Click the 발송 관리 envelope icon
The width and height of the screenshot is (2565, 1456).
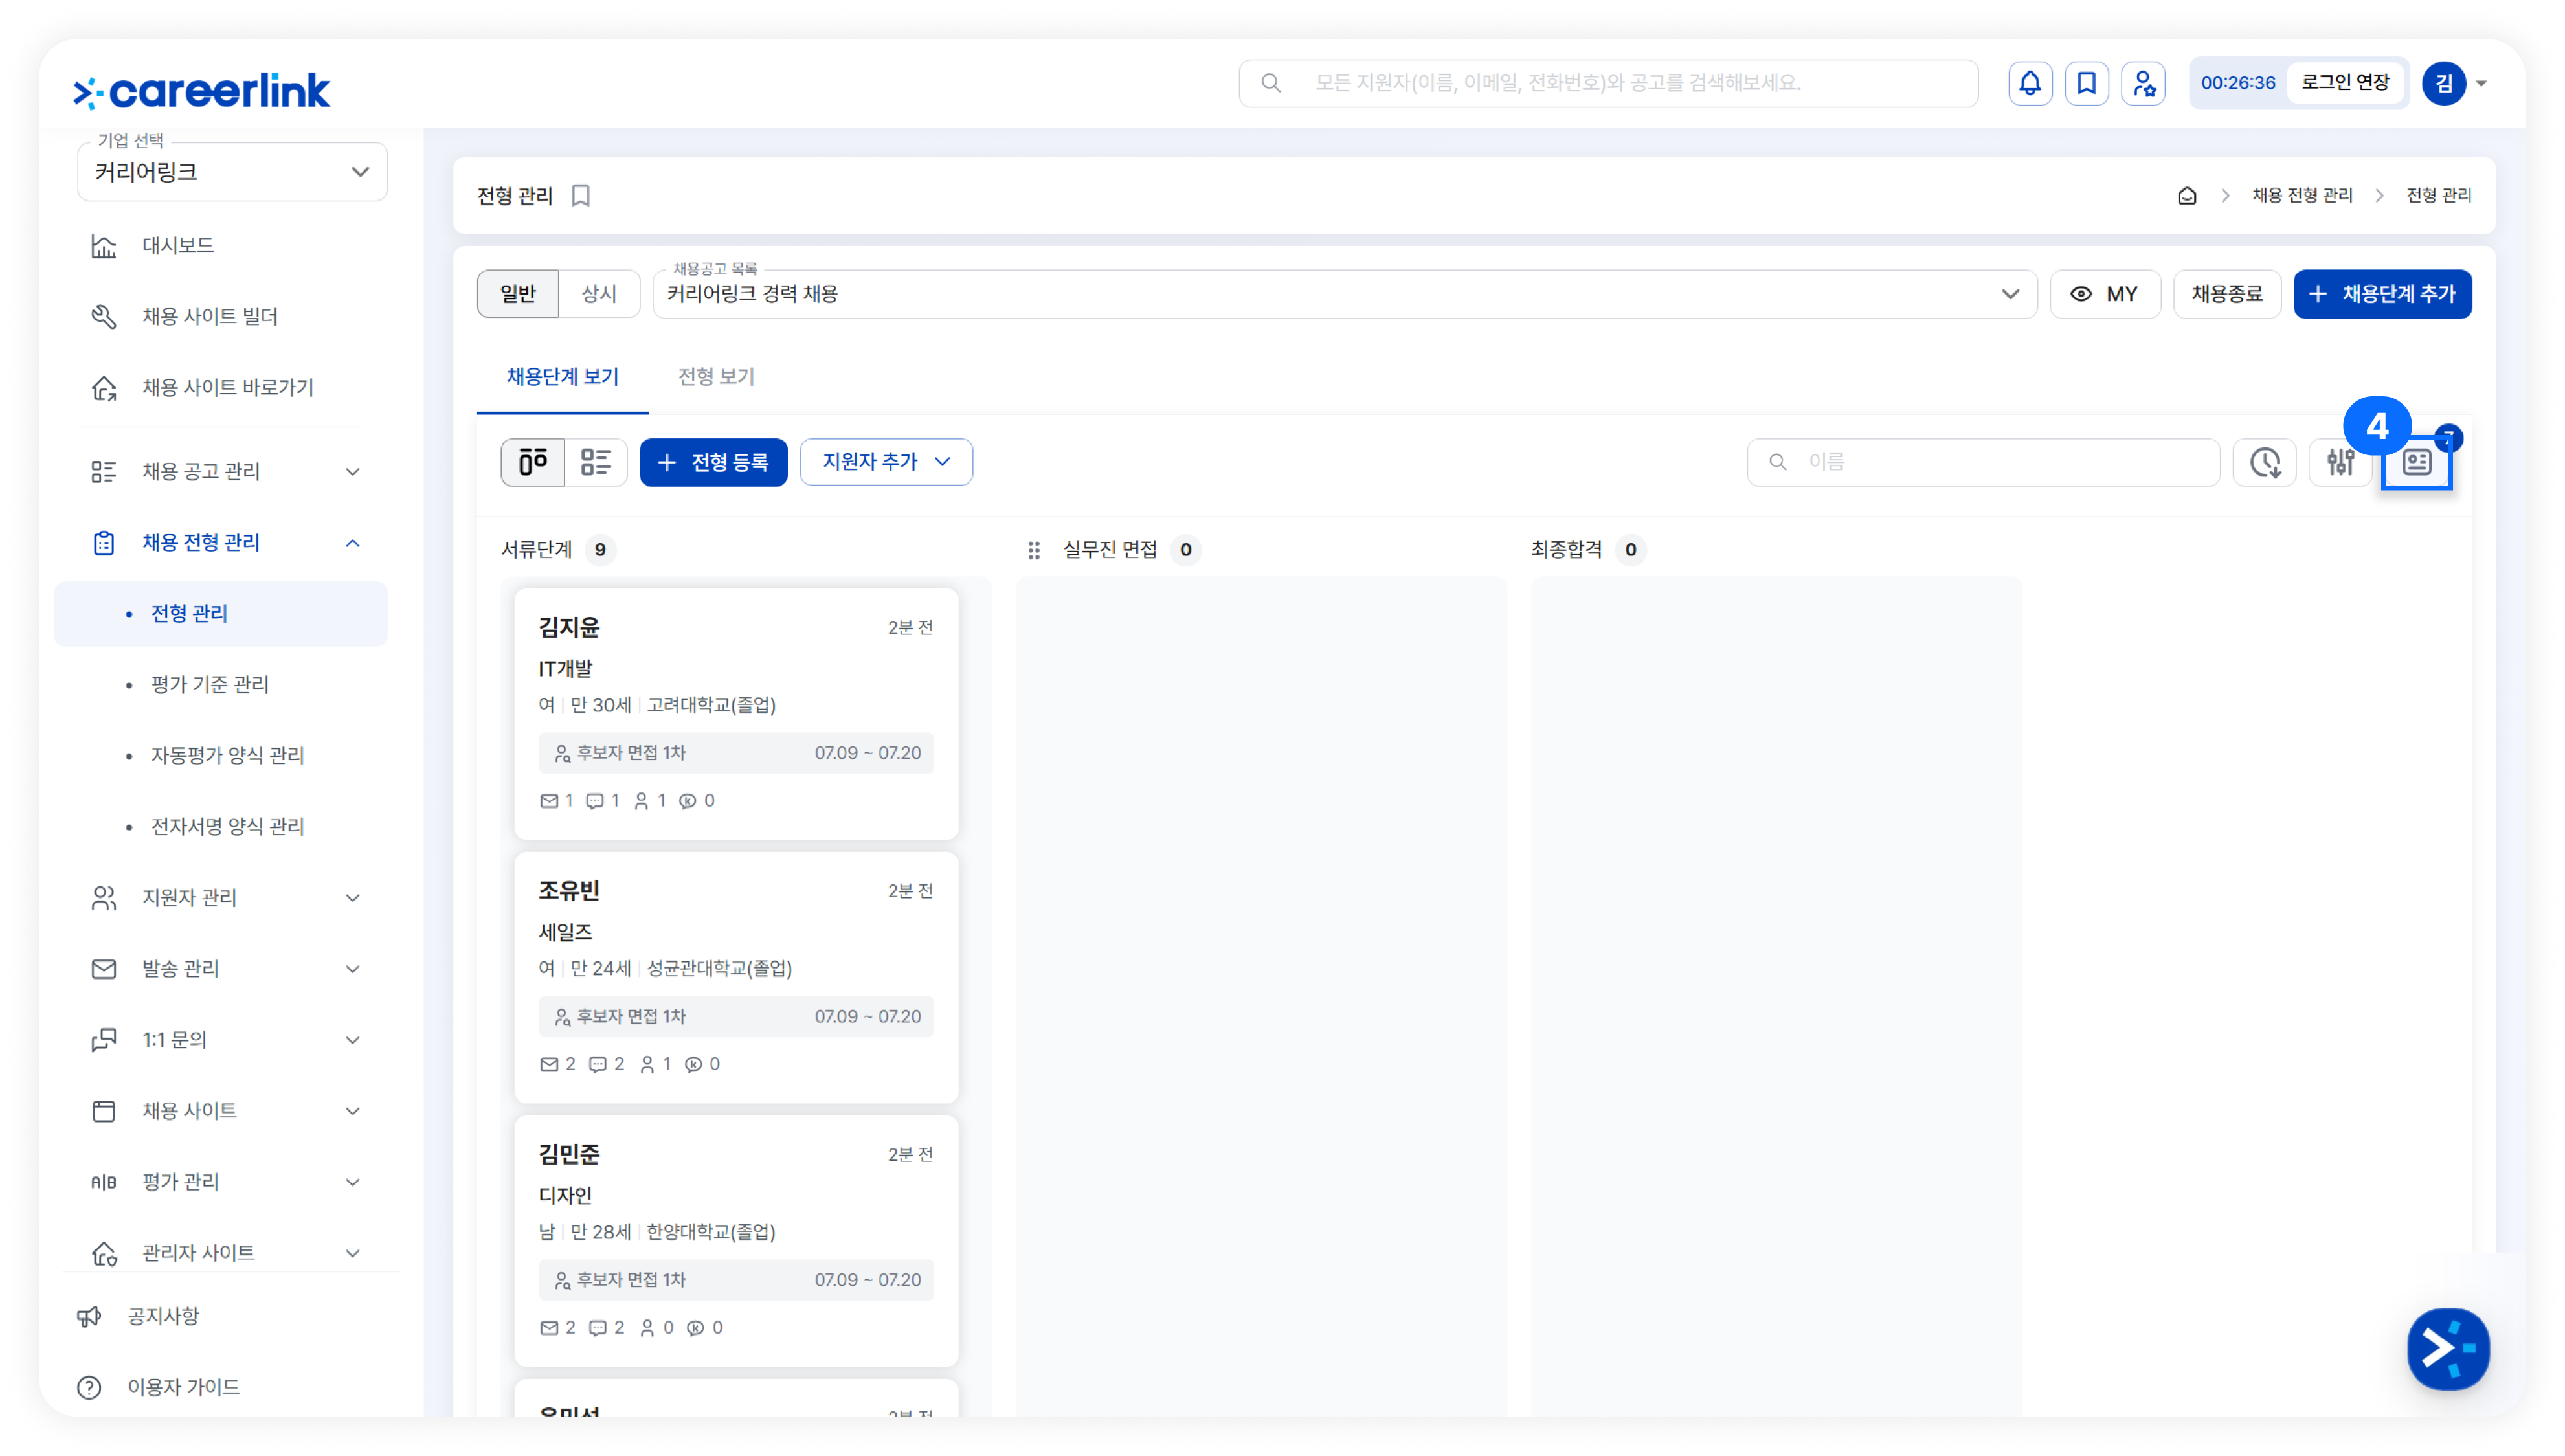104,969
